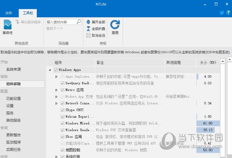The width and height of the screenshot is (232, 158).
Task: Expand the Appx Deployme... node
Action: (x=56, y=76)
